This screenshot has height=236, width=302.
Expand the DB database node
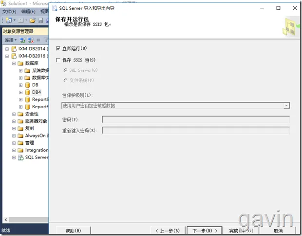click(21, 85)
